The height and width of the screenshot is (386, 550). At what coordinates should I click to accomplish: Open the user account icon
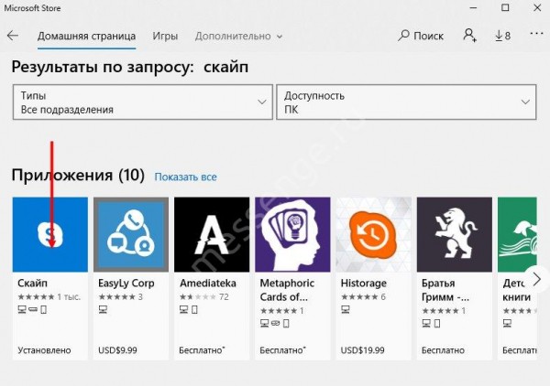tap(469, 36)
